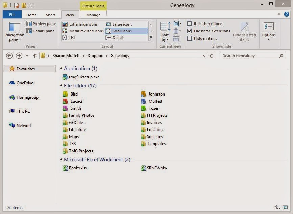Viewport: 293px width, 214px height.
Task: Click the search magnifier icon
Action: (281, 56)
